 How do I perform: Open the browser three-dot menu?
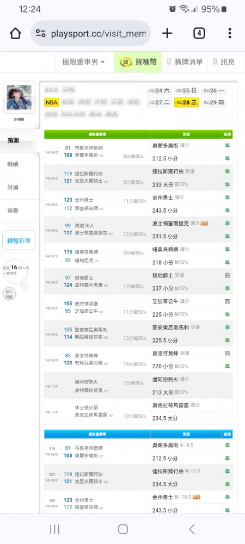point(230,34)
